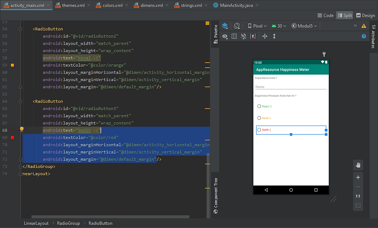Tap the recents square in preview navigation bar
Viewport: 378px width, 228px height.
(x=316, y=190)
